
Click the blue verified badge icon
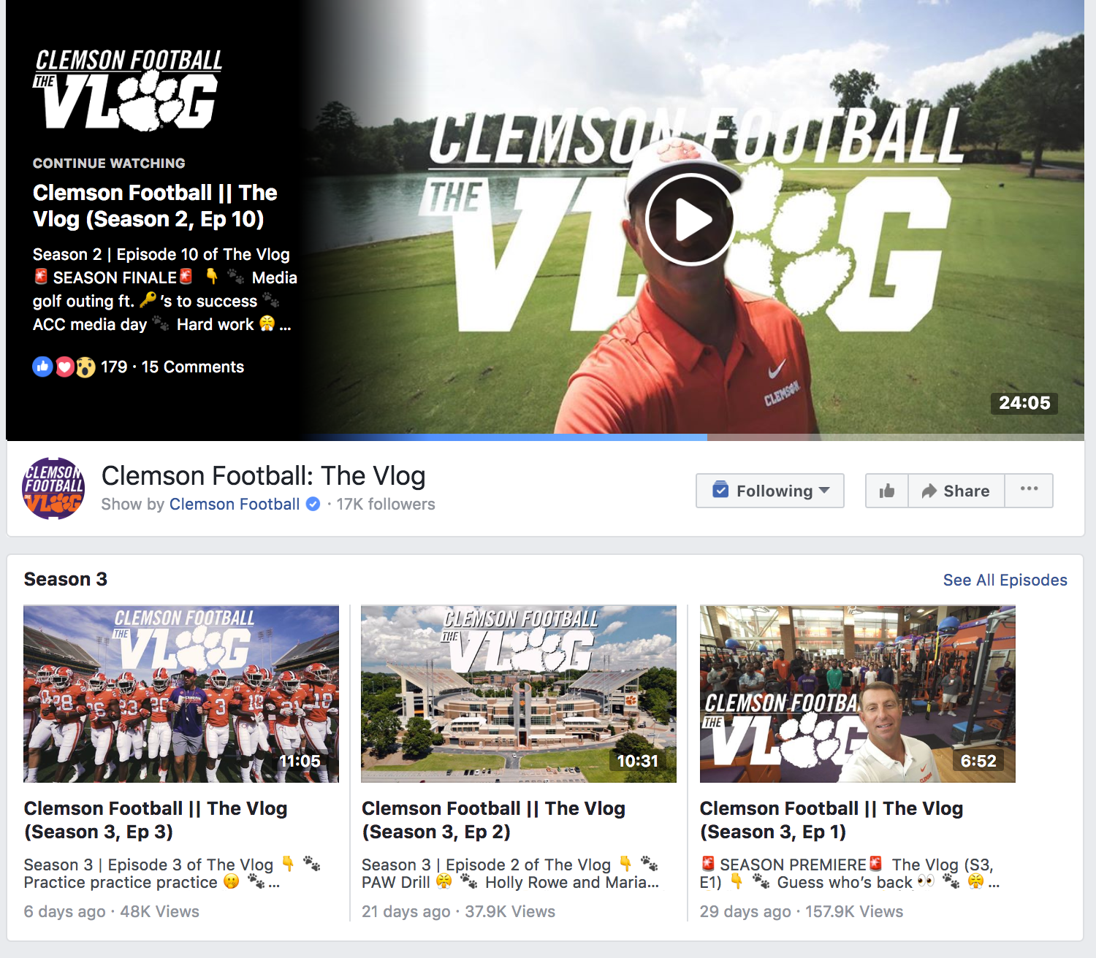(313, 504)
